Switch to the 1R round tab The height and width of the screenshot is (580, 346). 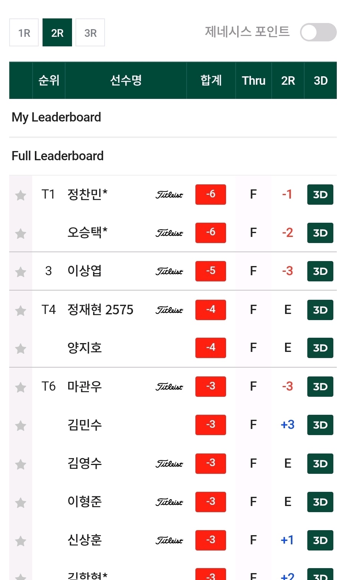24,33
